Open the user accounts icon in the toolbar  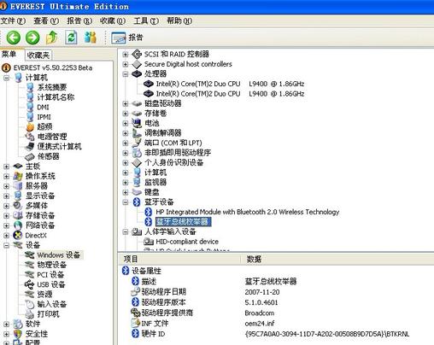[x=91, y=38]
